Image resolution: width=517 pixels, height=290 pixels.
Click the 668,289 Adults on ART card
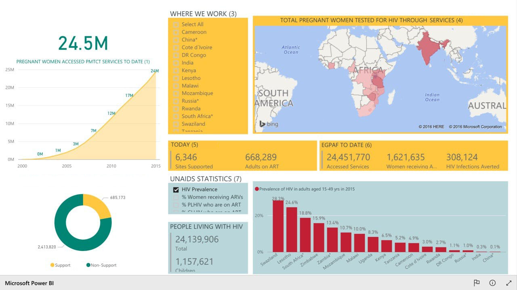click(262, 161)
